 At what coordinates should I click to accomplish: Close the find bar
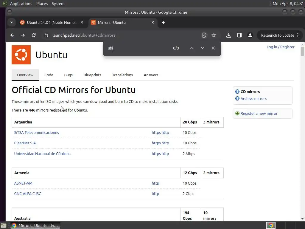click(x=213, y=48)
